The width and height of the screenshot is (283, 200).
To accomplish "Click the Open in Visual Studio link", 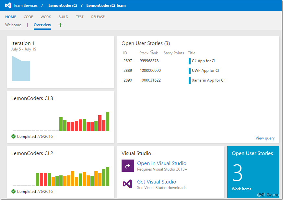I will (x=161, y=163).
